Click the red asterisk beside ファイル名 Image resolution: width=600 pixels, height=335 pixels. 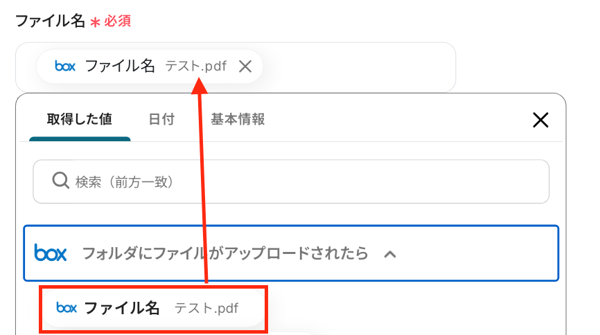point(96,22)
